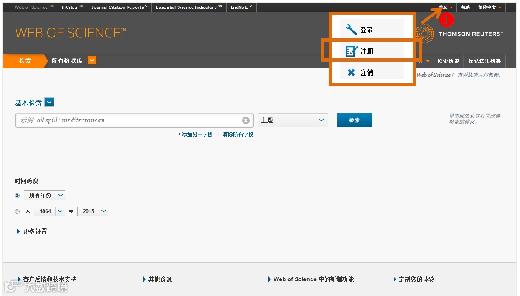Open Essential Science Indicators tab

tap(189, 7)
